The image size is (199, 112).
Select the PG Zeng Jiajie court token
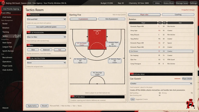pyautogui.click(x=97, y=73)
